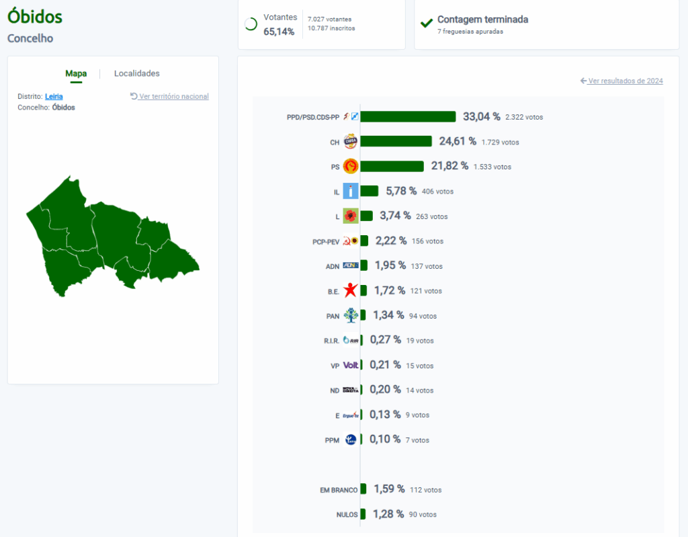Click the green checkmark beside Contagem terminada

pos(426,24)
